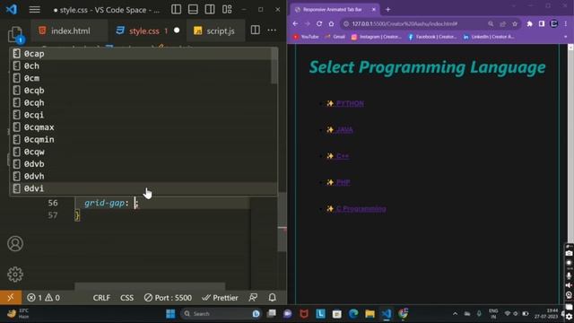Pick the 0dvb suggestion
This screenshot has height=323, width=574.
[x=143, y=164]
